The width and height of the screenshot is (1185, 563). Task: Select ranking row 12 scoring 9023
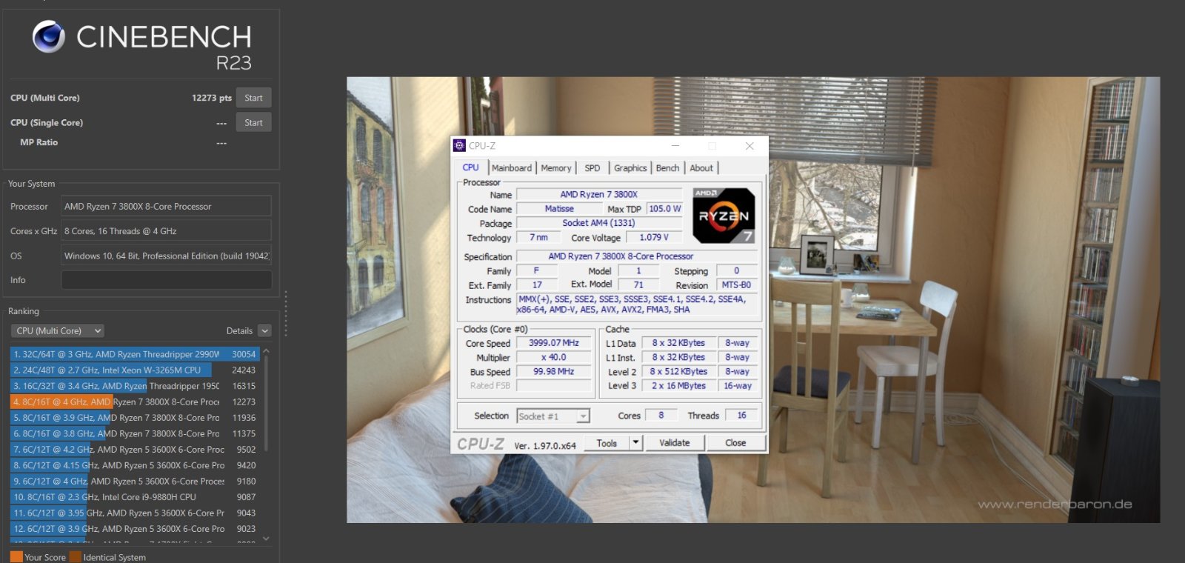coord(135,529)
